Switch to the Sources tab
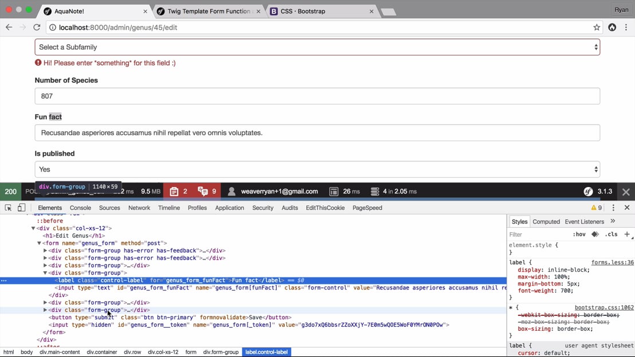This screenshot has width=635, height=357. [109, 208]
